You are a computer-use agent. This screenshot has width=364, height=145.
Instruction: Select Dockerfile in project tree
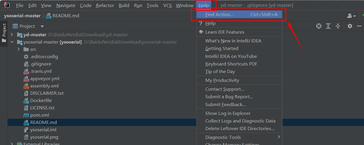41,101
